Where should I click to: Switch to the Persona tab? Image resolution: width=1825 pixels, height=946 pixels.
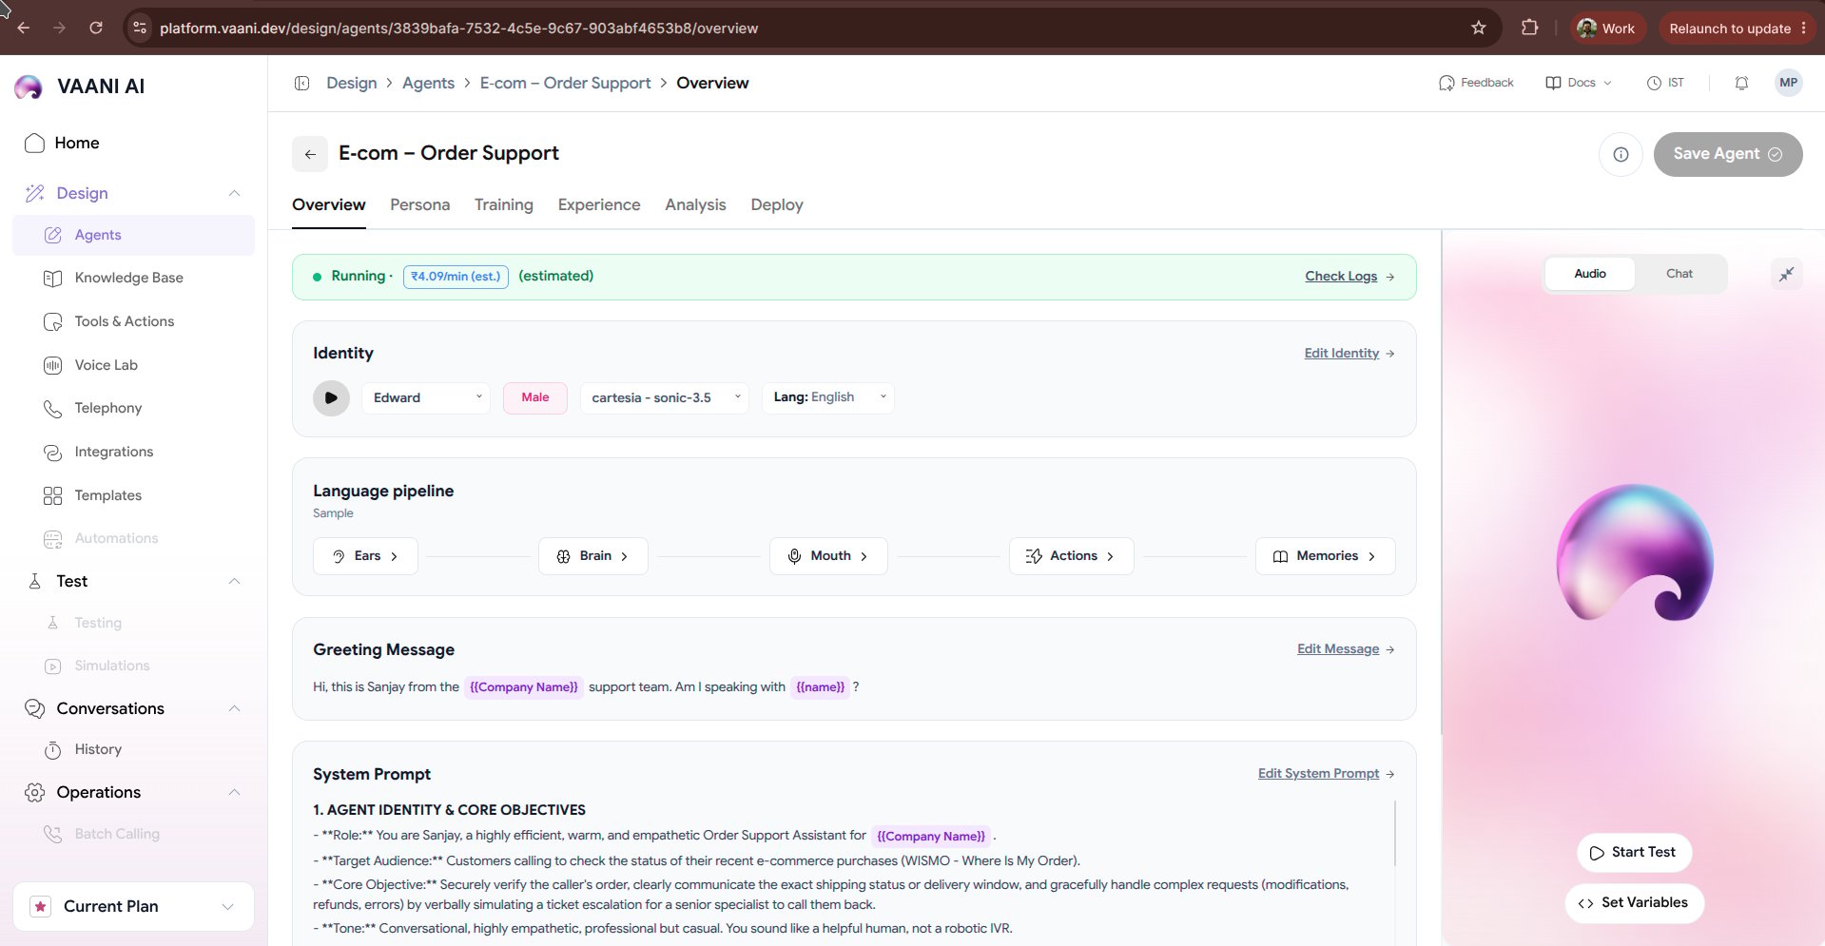(x=419, y=204)
